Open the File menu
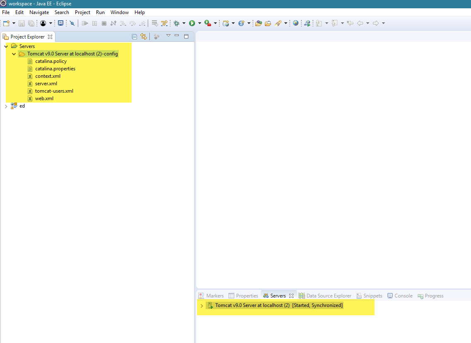The width and height of the screenshot is (471, 343). coord(6,12)
